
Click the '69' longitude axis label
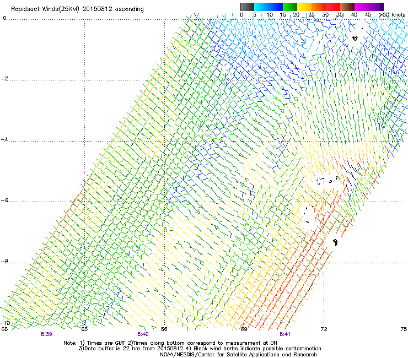(x=244, y=329)
